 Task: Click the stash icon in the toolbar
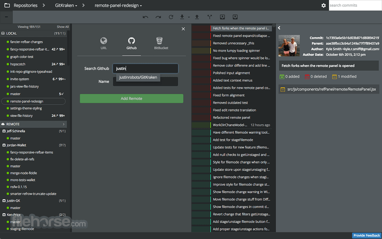[222, 17]
